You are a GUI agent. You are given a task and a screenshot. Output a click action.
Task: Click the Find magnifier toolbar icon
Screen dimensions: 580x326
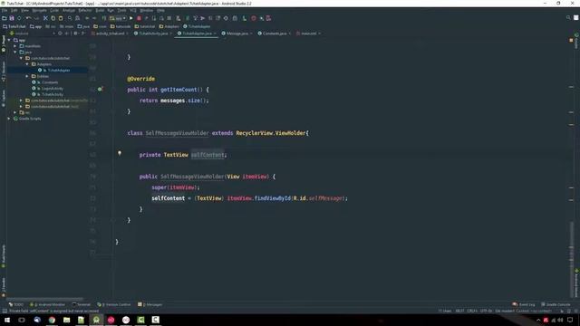70,18
